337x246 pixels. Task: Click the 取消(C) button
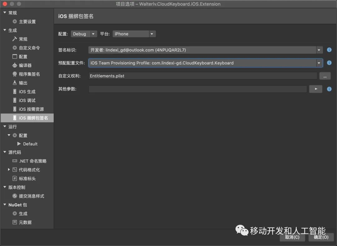pyautogui.click(x=292, y=237)
